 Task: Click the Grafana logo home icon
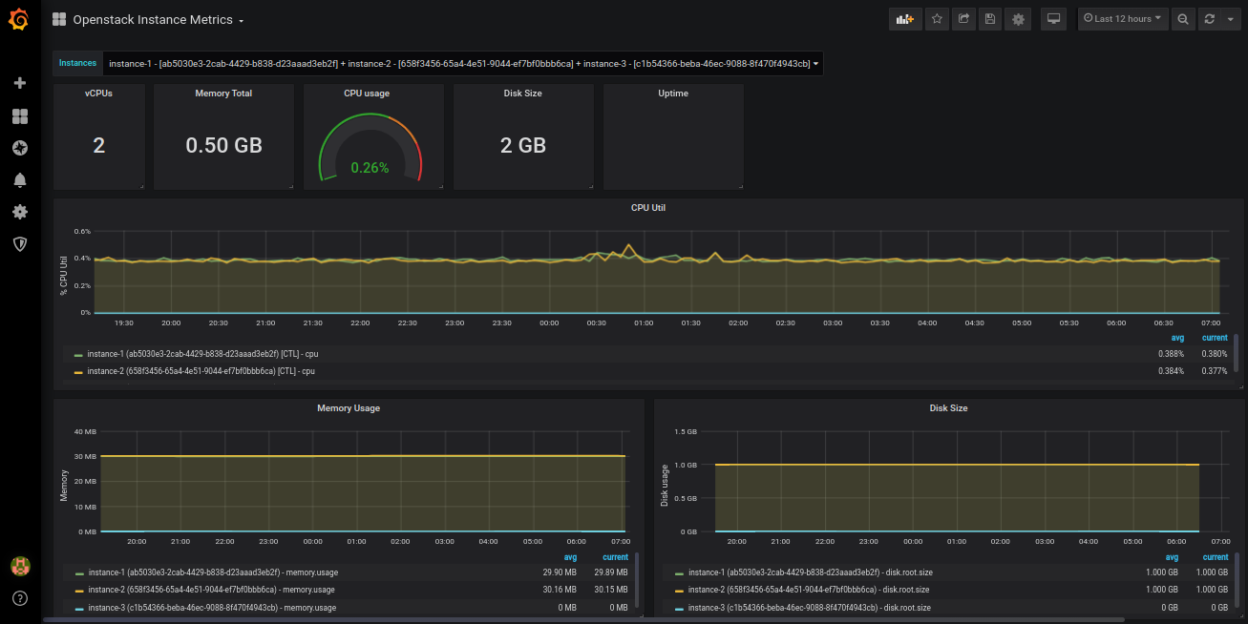pyautogui.click(x=19, y=19)
